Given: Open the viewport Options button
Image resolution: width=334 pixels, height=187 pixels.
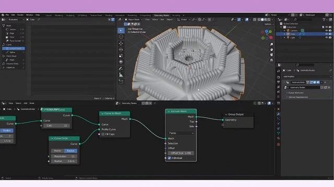Looking at the screenshot, I should tap(269, 24).
